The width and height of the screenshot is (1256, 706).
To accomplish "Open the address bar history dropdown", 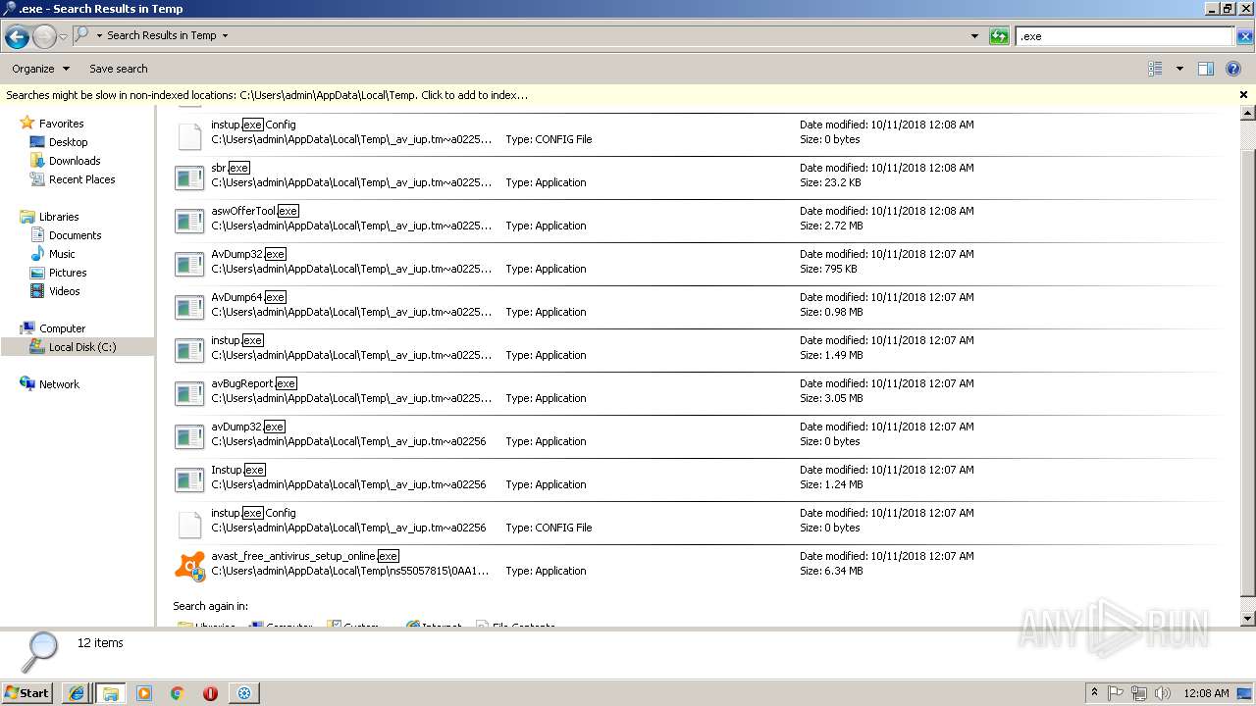I will [974, 36].
